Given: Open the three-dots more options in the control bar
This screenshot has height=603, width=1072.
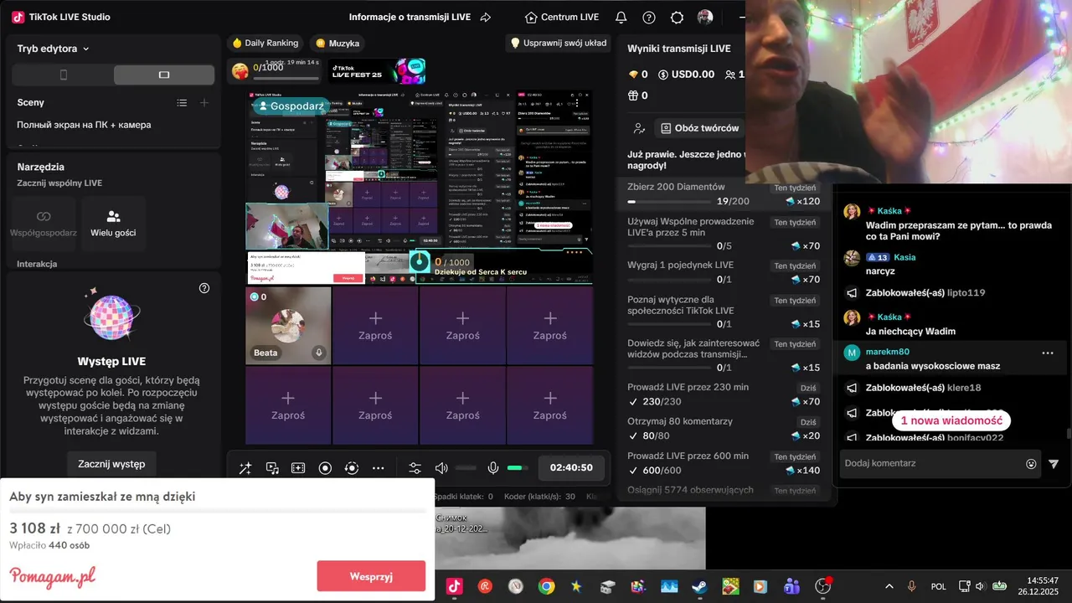Looking at the screenshot, I should pos(379,468).
